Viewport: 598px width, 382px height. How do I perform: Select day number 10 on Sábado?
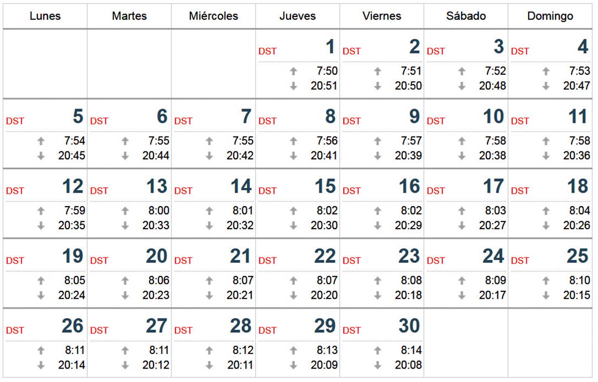coord(493,117)
